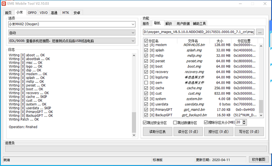The image size is (272, 166).
Task: Click the 标准版 status bar entry
Action: pyautogui.click(x=158, y=160)
